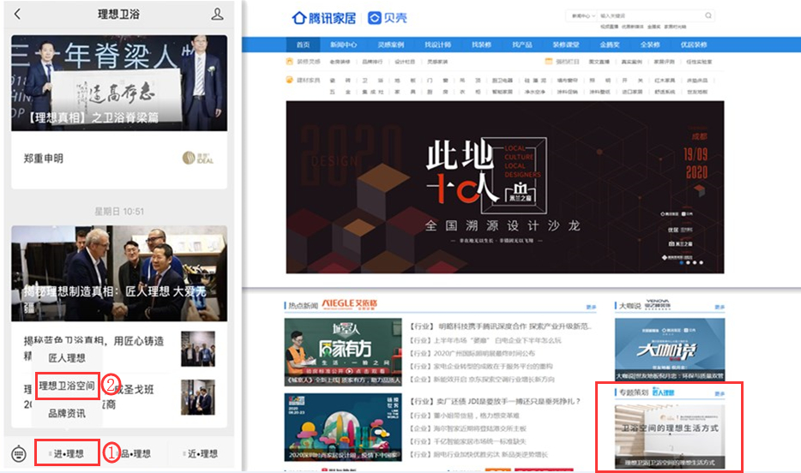
Task: Open the 找装修 navigation tab
Action: click(x=481, y=45)
